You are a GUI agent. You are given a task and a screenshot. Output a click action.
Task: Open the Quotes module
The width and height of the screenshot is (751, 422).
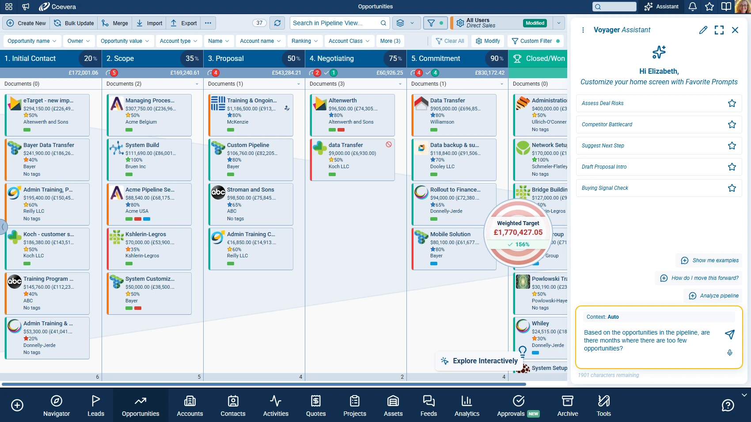point(316,405)
